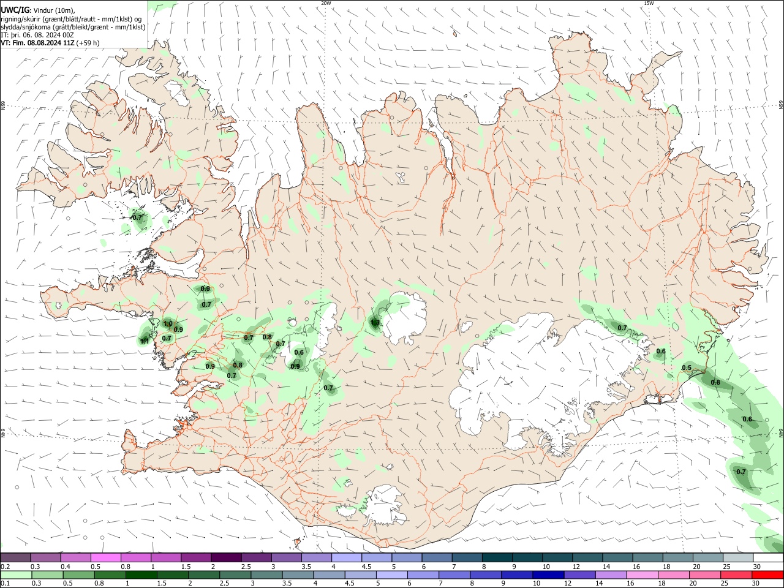
Task: Select the white 30 mm snow legend swatch
Action: pyautogui.click(x=767, y=557)
